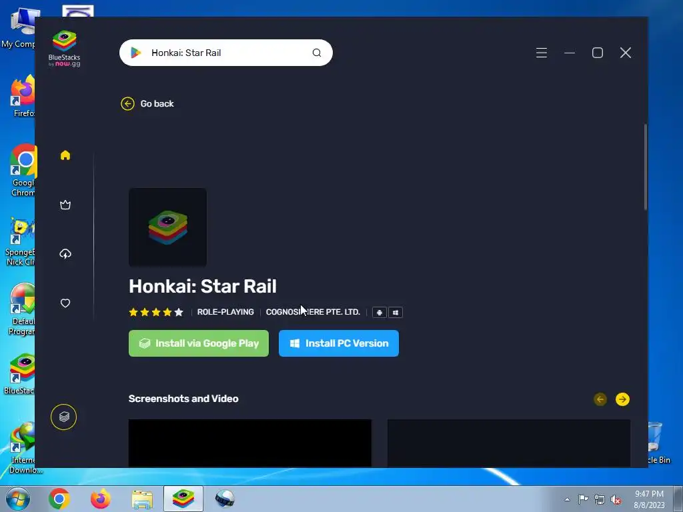Show previous screenshot with left arrow
This screenshot has width=683, height=512.
click(x=600, y=399)
